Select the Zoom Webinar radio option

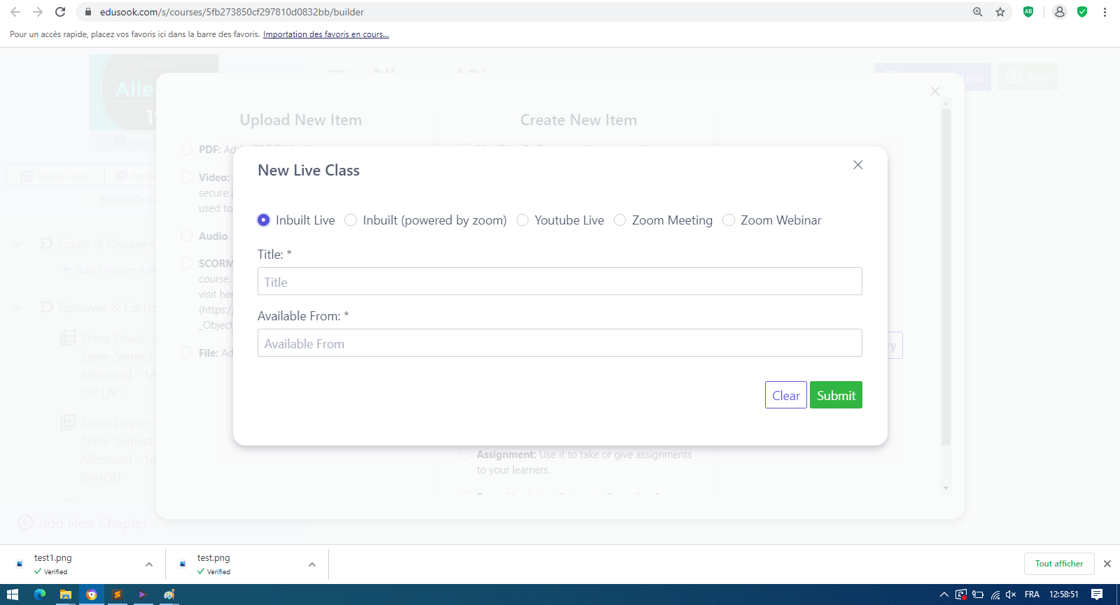click(x=729, y=220)
